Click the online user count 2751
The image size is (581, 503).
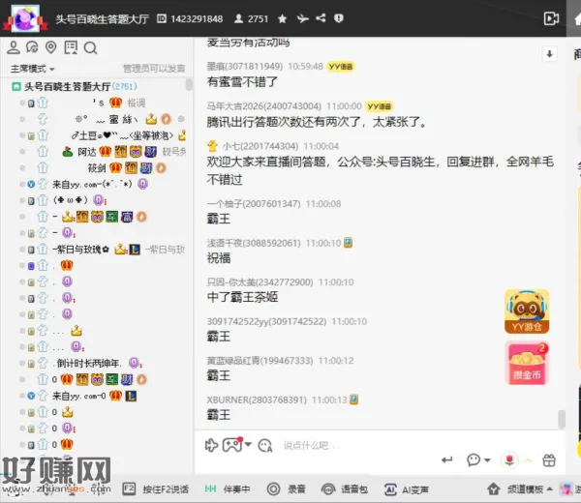258,19
